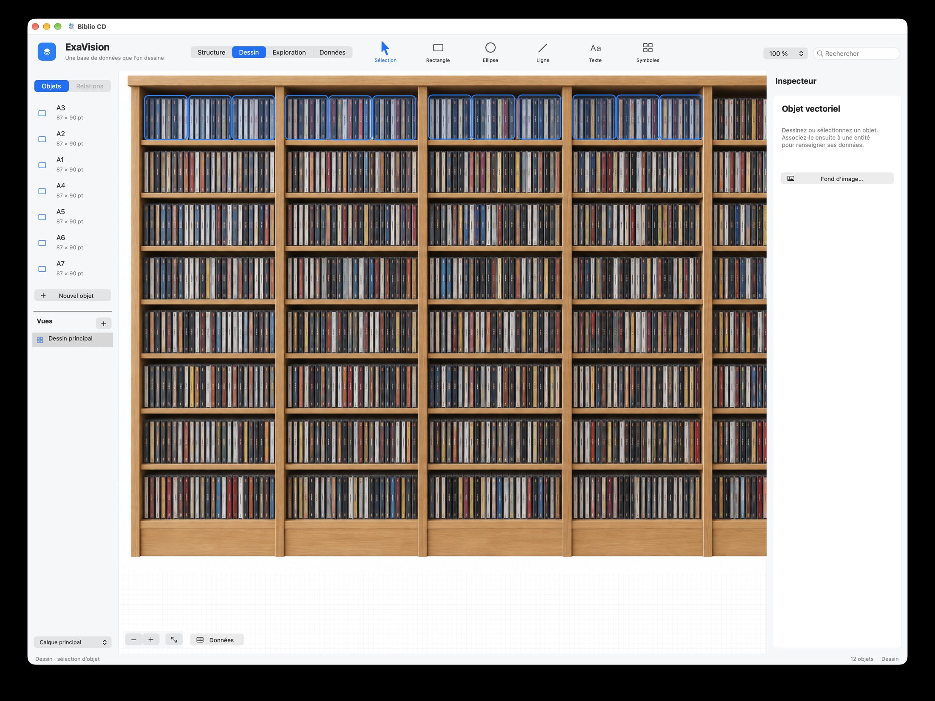Viewport: 935px width, 701px height.
Task: Click the rectangle icon of object A6
Action: tap(42, 243)
